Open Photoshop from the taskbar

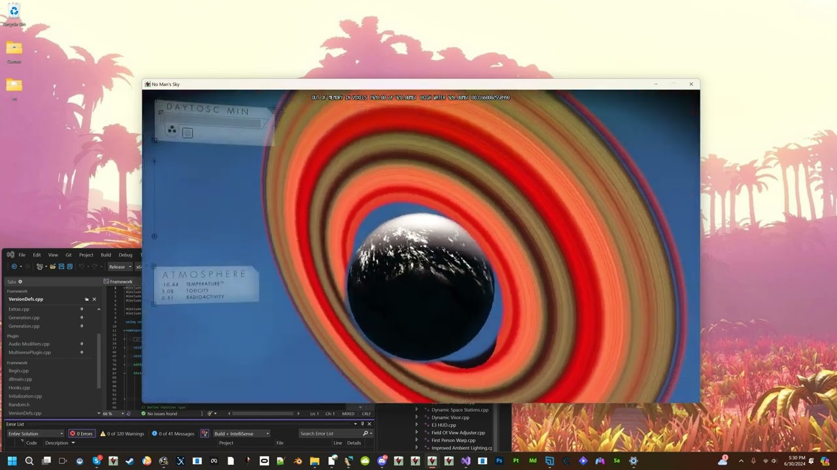click(x=500, y=461)
